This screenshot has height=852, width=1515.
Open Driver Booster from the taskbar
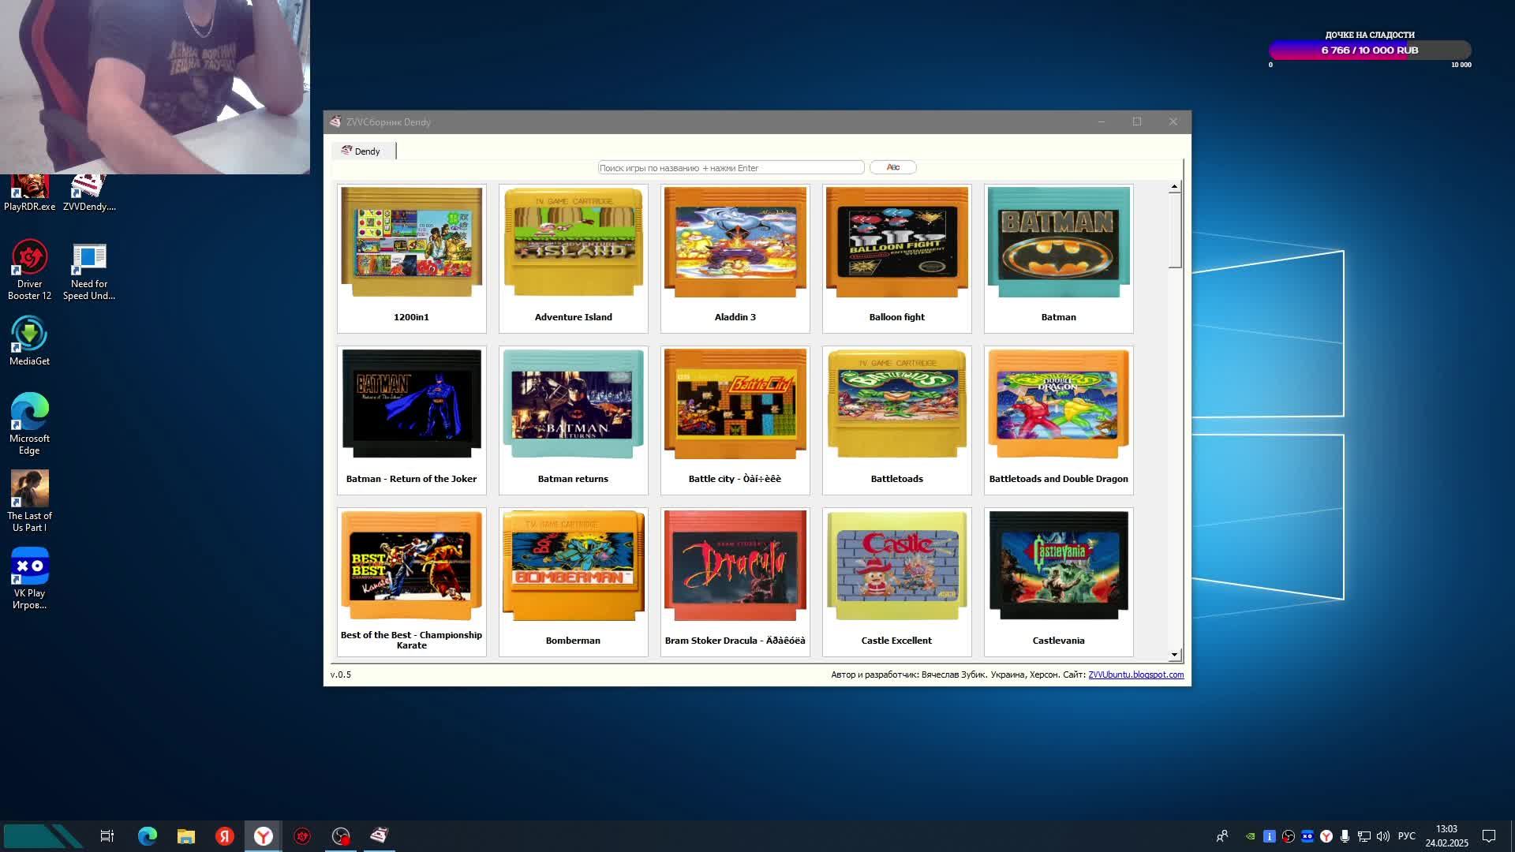tap(302, 835)
